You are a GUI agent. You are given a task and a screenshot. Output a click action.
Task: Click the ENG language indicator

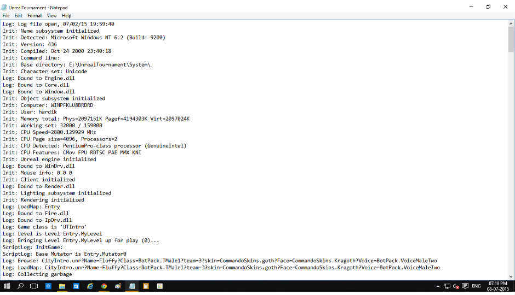[476, 286]
